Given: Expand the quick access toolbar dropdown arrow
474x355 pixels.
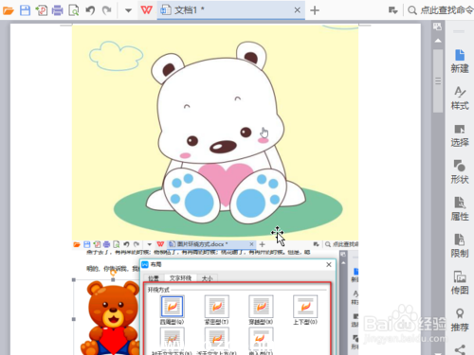Looking at the screenshot, I should (x=128, y=10).
